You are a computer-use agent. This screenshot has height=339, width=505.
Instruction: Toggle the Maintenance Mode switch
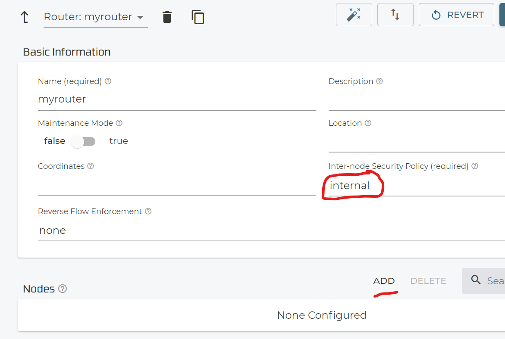pyautogui.click(x=84, y=141)
